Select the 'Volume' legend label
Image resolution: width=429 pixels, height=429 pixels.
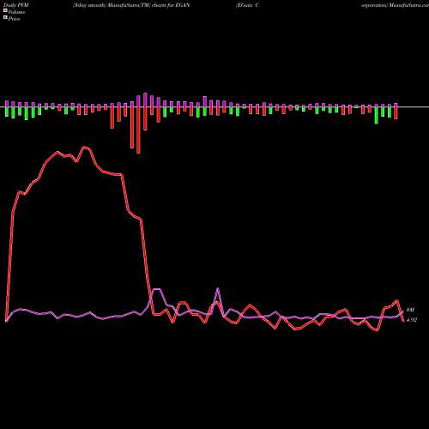tap(16, 12)
